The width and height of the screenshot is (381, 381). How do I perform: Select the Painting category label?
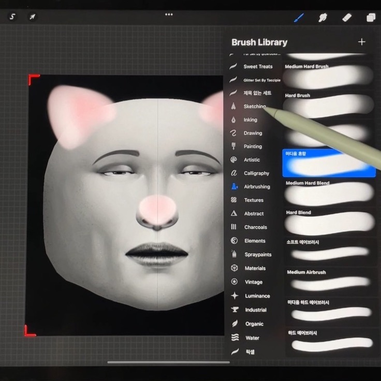(x=253, y=146)
